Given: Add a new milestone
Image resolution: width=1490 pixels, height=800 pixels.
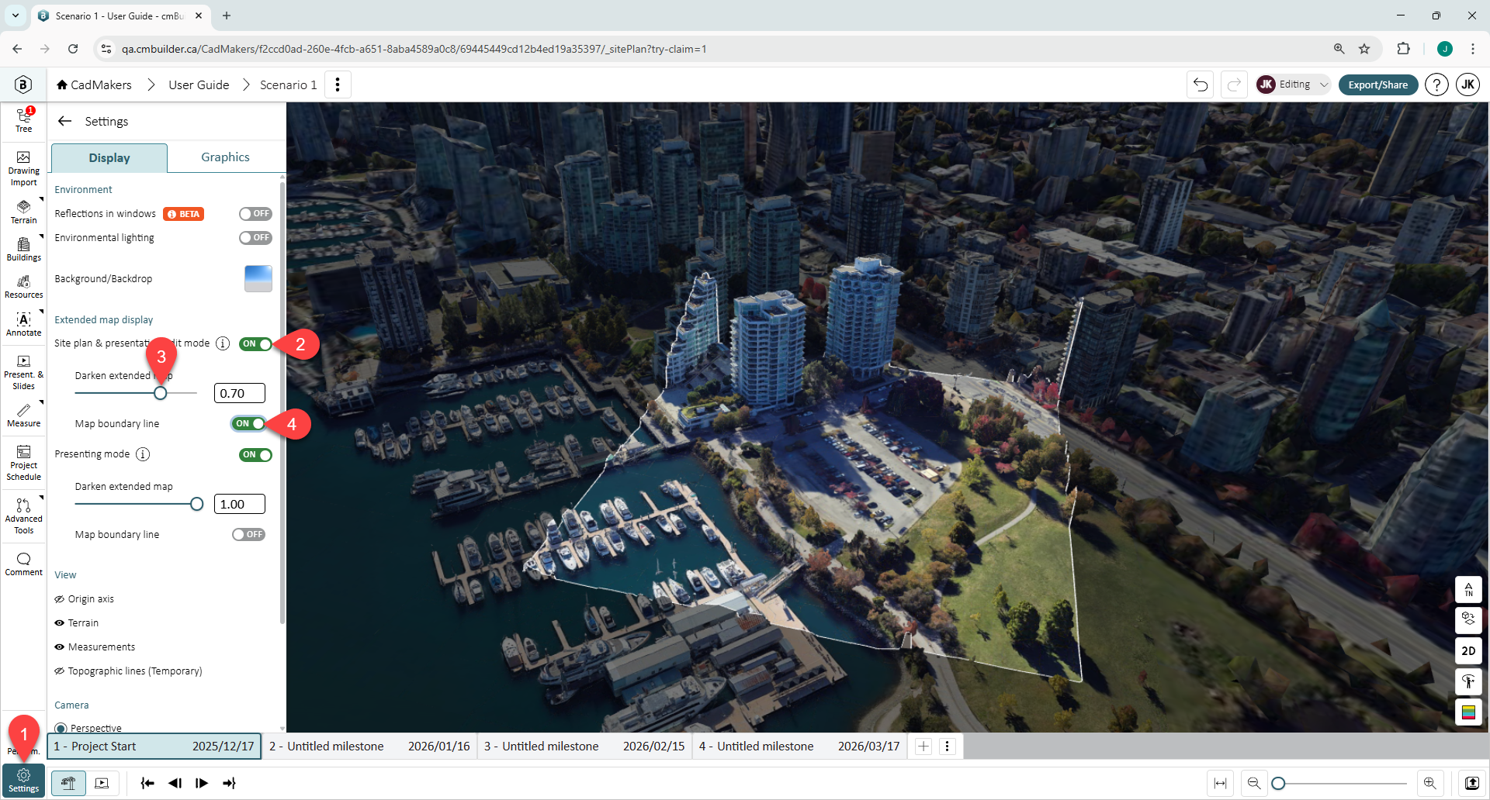Looking at the screenshot, I should point(923,747).
